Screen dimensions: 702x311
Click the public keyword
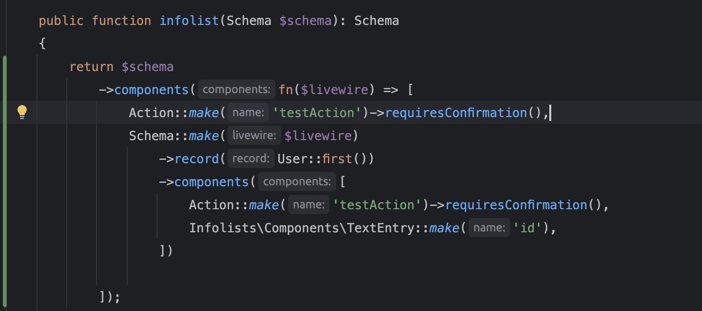tap(61, 21)
